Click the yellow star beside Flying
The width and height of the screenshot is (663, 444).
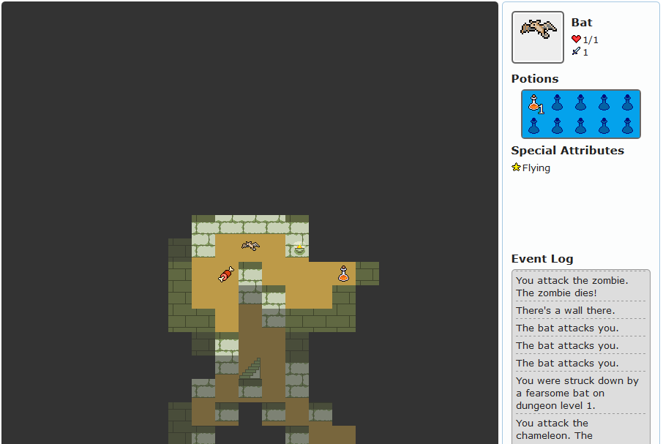516,168
